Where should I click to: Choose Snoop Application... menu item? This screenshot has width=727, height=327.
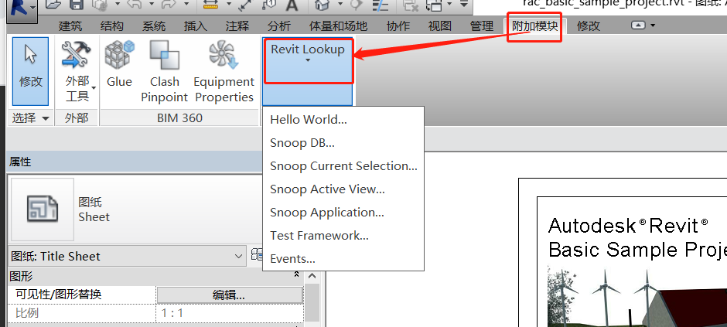(343, 212)
